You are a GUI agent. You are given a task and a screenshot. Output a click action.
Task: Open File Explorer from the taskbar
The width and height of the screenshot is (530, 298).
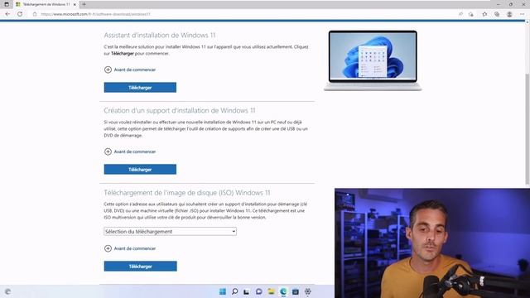click(x=271, y=291)
